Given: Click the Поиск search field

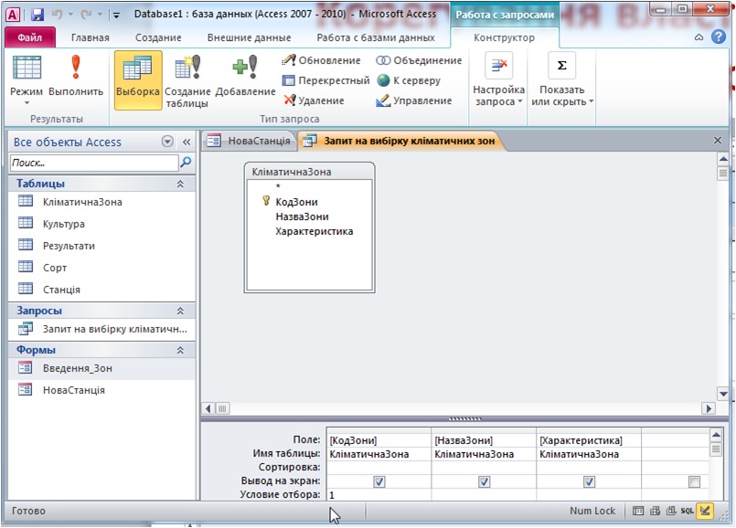Looking at the screenshot, I should [93, 163].
